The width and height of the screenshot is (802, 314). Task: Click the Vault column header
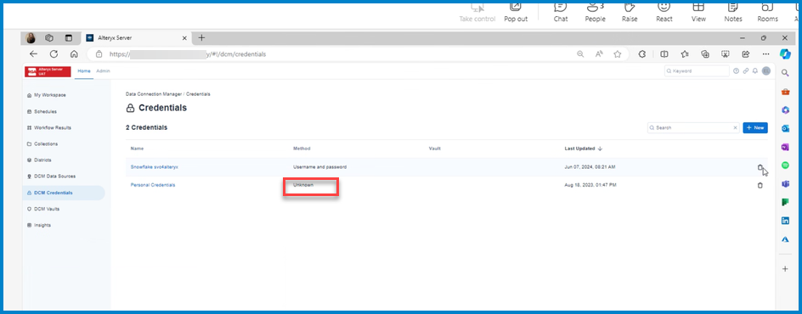point(435,149)
